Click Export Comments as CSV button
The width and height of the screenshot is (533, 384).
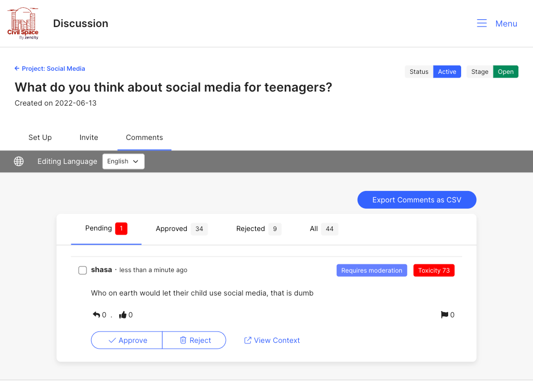click(417, 200)
